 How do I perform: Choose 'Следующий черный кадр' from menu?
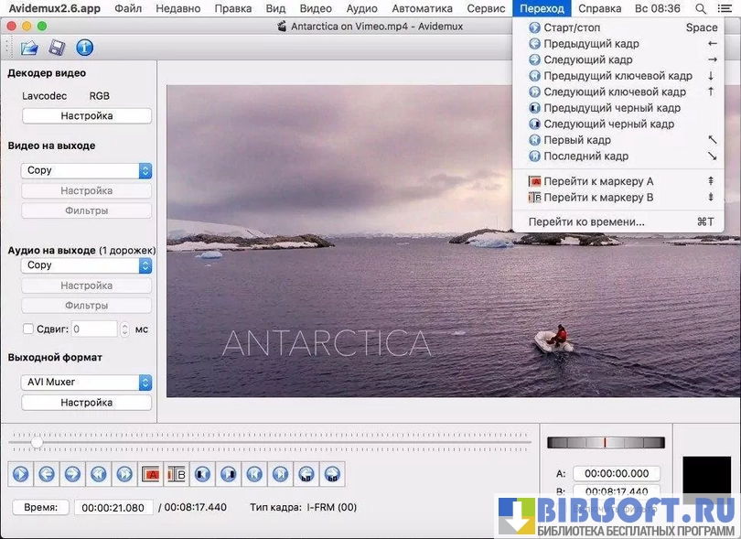tap(608, 124)
